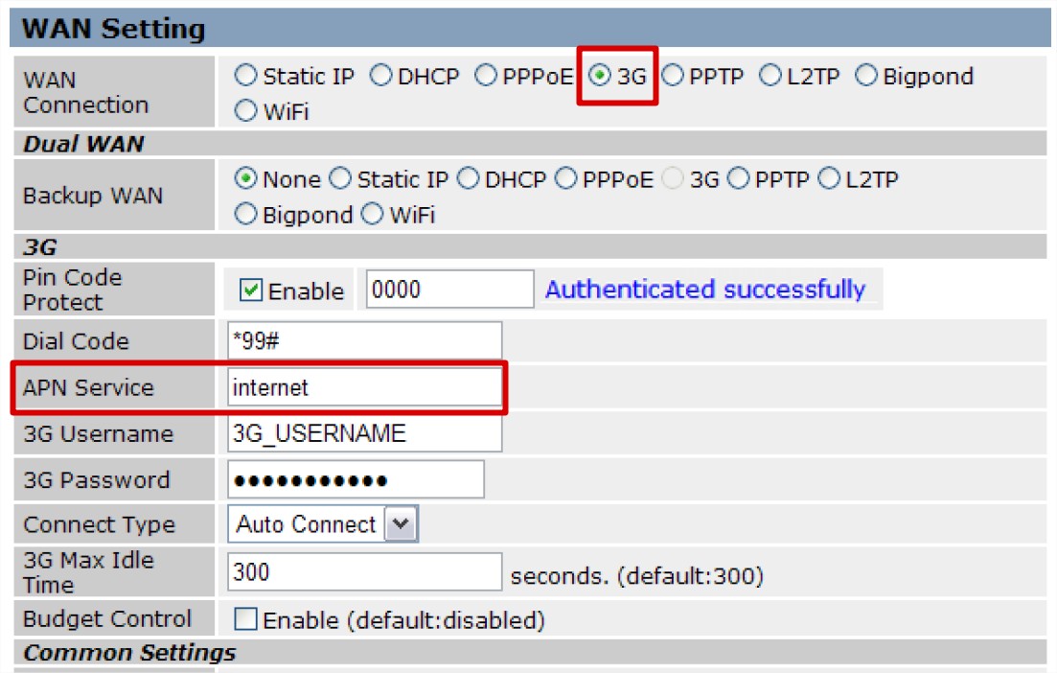Screen dimensions: 1057x673
Task: Enable the Budget Control checkbox
Action: [246, 620]
